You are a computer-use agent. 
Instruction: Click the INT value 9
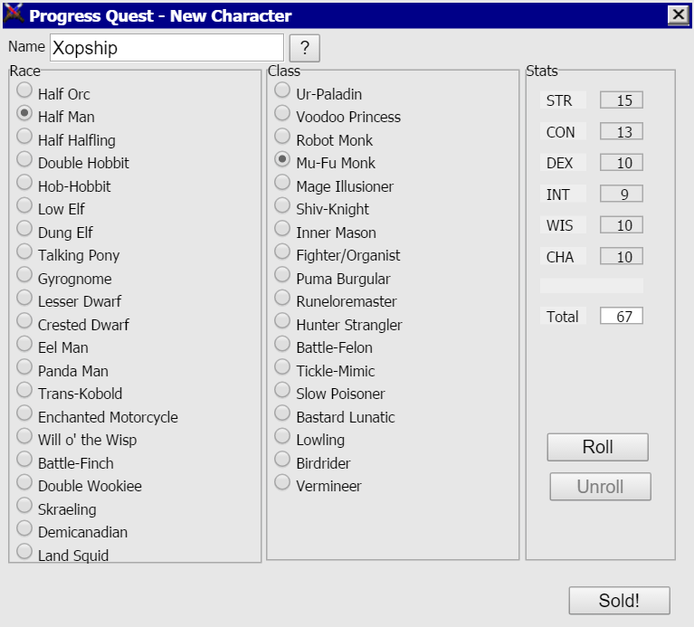pos(622,194)
